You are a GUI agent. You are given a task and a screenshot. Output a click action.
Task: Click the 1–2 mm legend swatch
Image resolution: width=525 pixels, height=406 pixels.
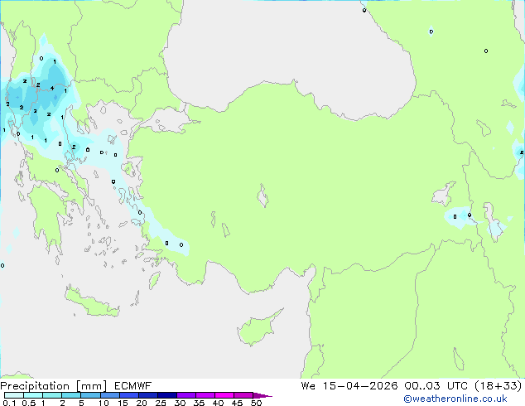click(52, 395)
